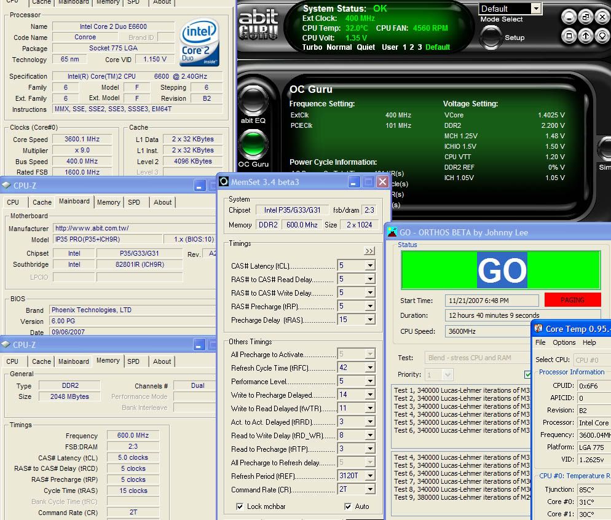Select the green OC Guru round button

[x=253, y=144]
